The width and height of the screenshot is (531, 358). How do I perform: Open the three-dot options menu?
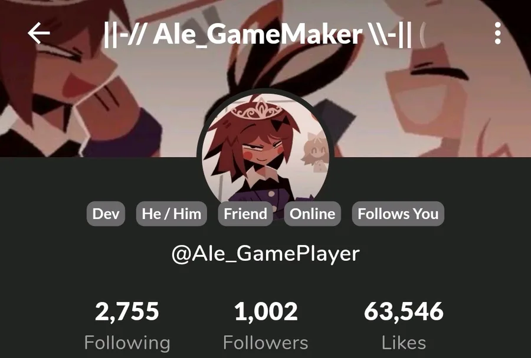coord(497,33)
